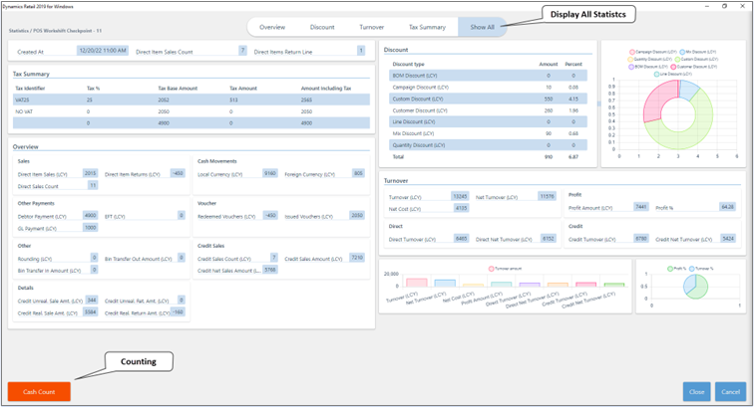Click the Show All tab

pyautogui.click(x=482, y=27)
